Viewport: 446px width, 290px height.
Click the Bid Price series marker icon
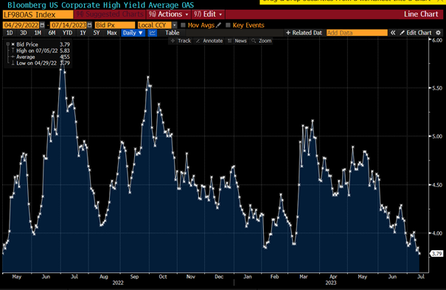pos(13,44)
